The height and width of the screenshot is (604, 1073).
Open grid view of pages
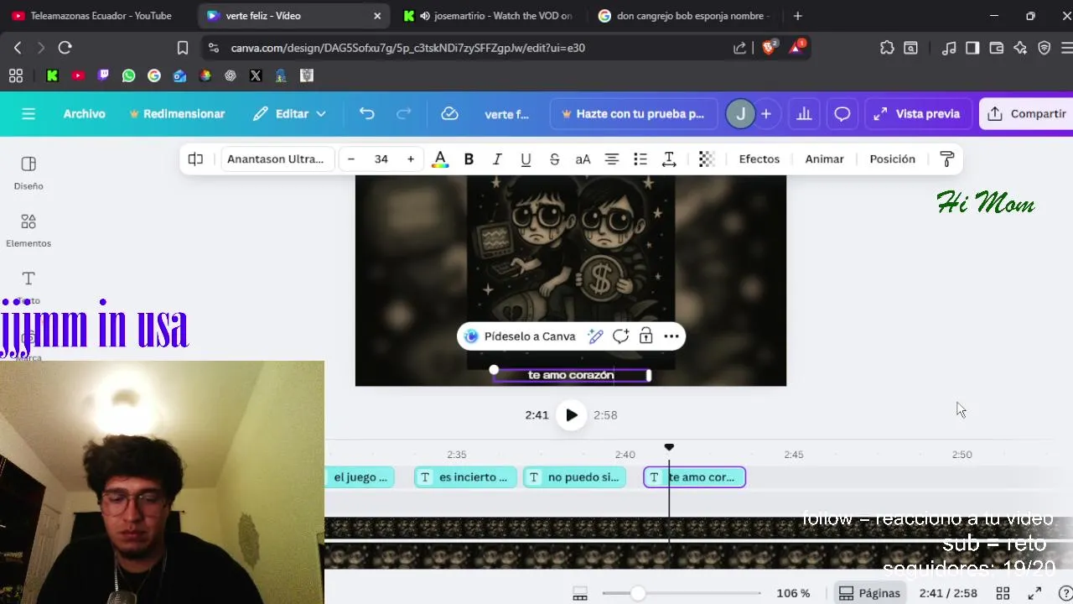point(1003,593)
